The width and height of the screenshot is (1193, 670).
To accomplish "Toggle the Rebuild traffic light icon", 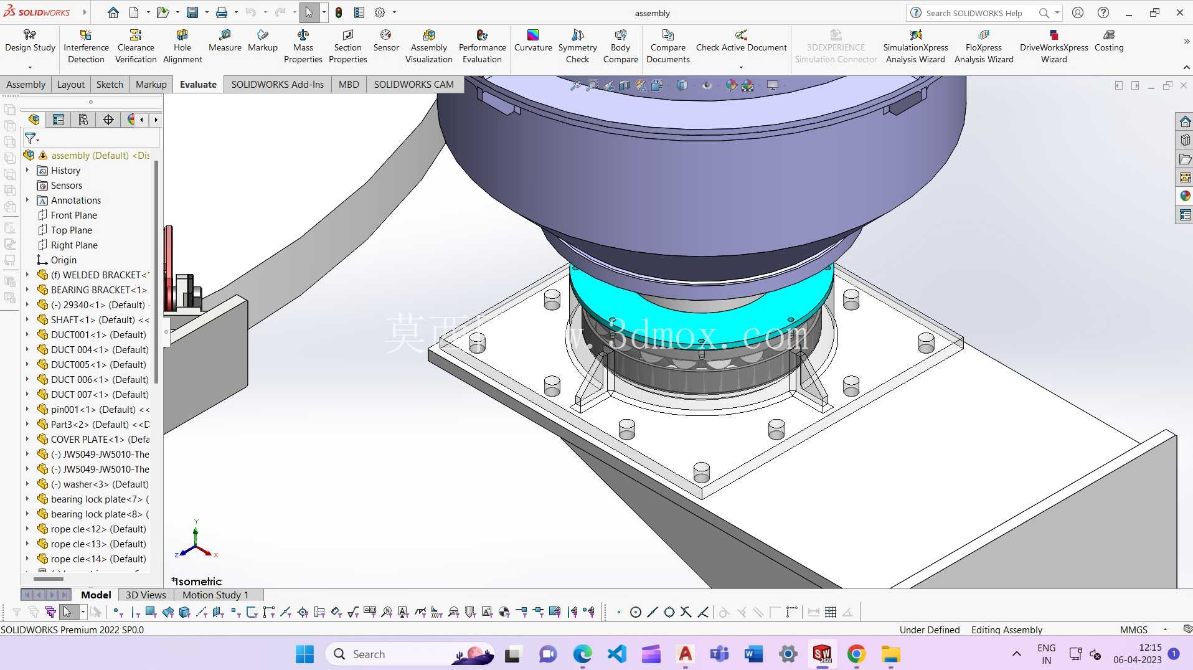I will pyautogui.click(x=339, y=12).
